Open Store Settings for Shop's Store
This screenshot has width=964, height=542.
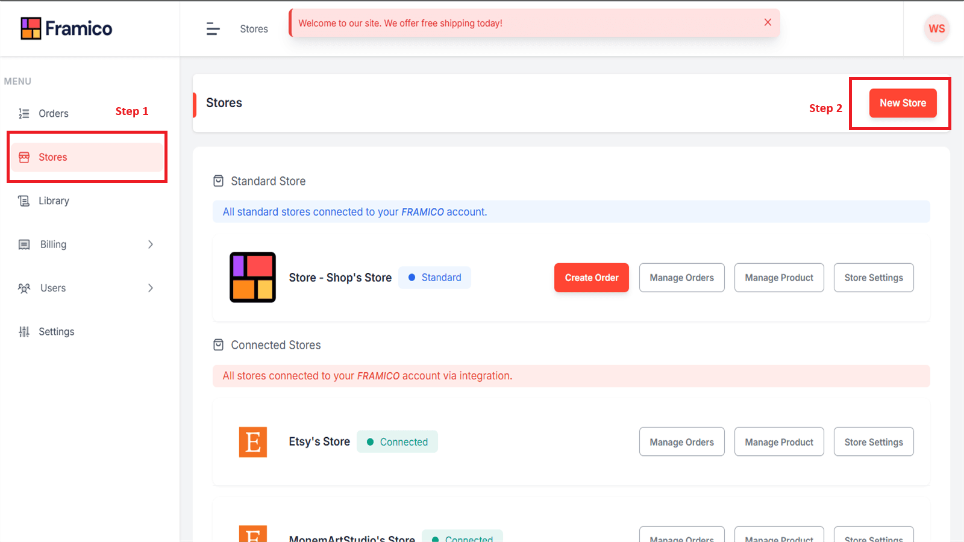tap(874, 278)
